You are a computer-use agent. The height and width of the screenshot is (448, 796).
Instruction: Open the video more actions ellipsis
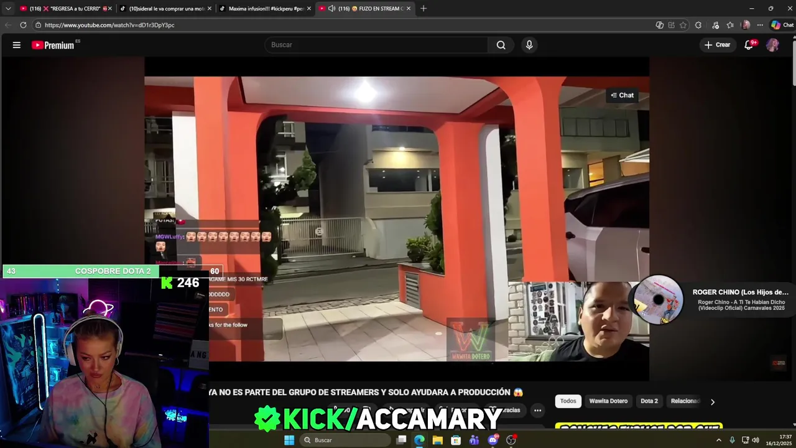coord(537,410)
